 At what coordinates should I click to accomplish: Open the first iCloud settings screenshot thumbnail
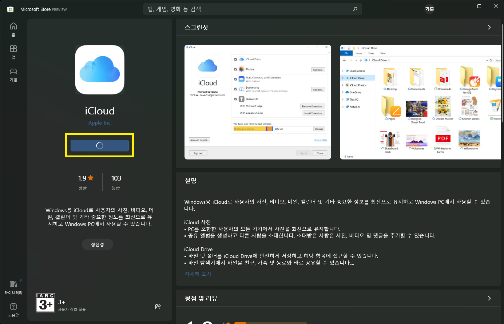point(257,102)
